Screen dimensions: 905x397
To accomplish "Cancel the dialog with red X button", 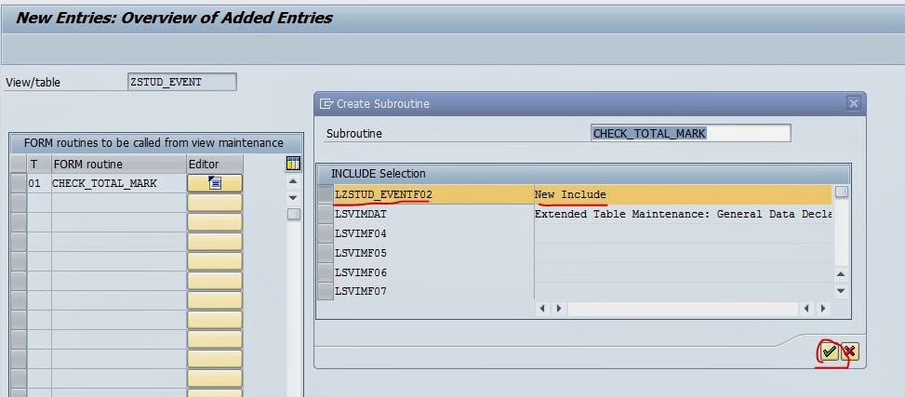I will 849,351.
